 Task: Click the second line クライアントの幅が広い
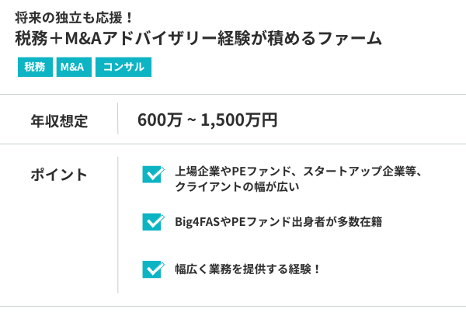237,186
